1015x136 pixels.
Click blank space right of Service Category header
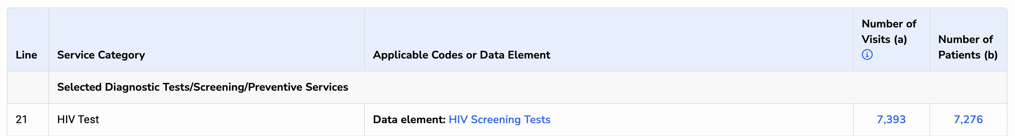252,55
